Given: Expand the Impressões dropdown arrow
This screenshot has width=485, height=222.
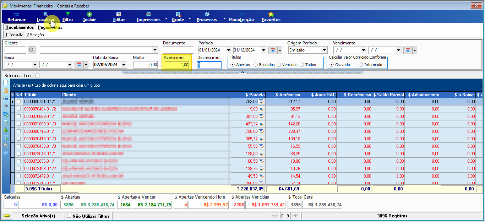Looking at the screenshot, I should tap(166, 18).
